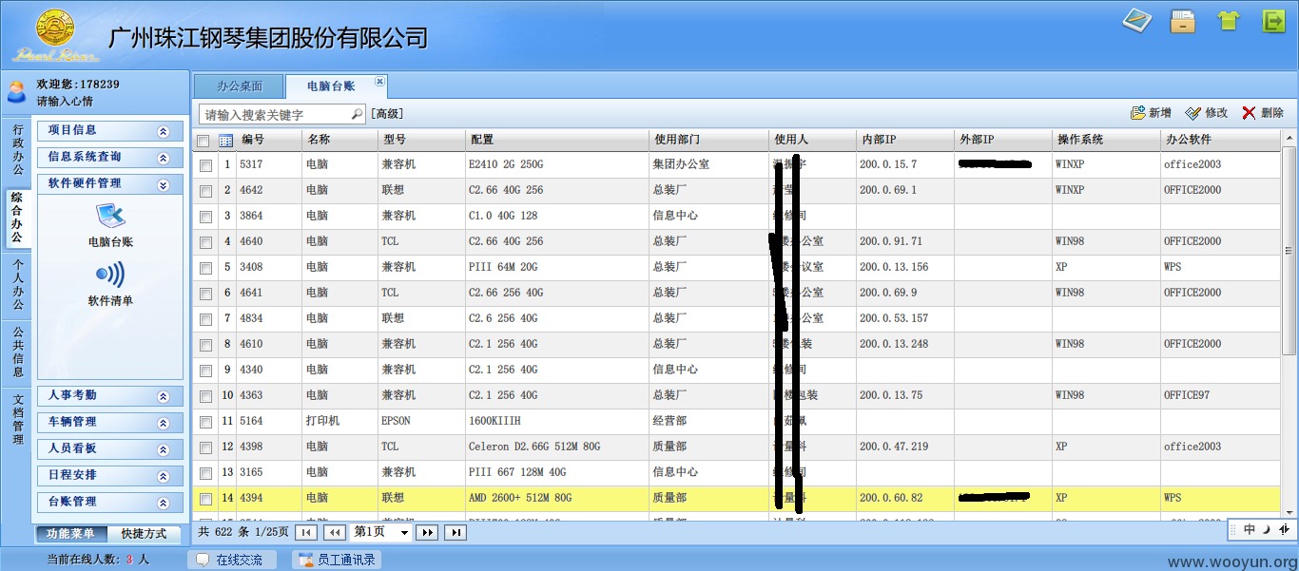Check the box for row 7, number 4834
Viewport: 1299px width, 571px height.
click(x=205, y=319)
